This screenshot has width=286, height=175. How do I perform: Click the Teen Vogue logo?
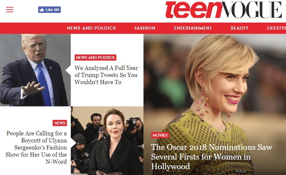point(224,10)
